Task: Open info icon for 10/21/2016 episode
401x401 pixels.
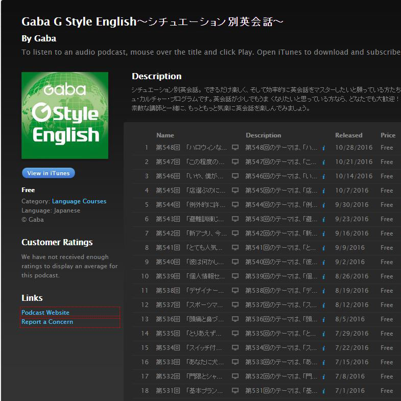Action: coord(323,162)
